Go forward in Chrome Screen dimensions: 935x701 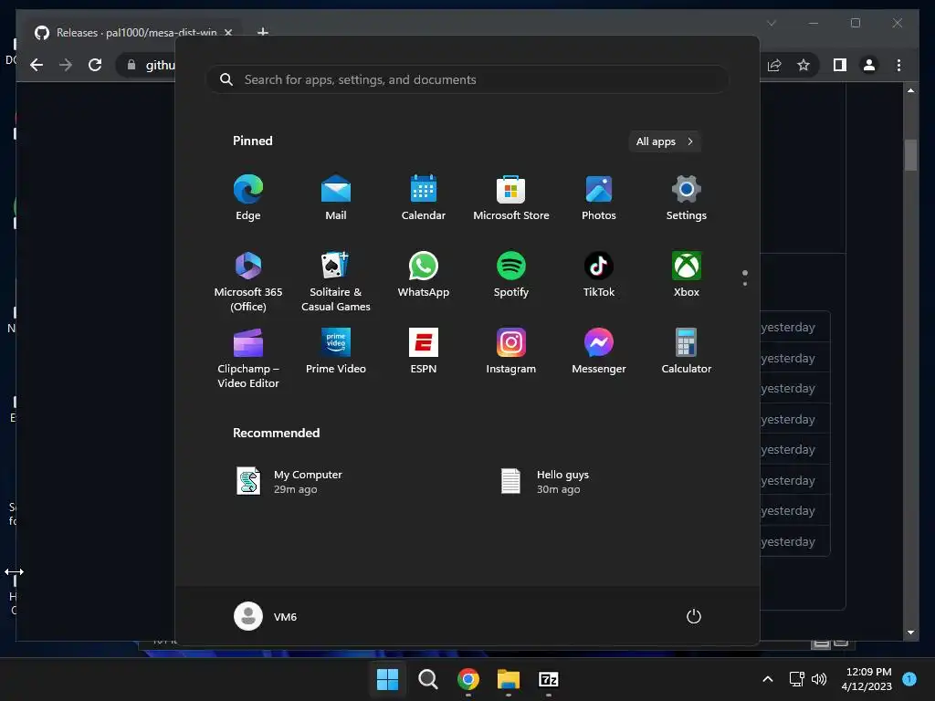tap(66, 65)
